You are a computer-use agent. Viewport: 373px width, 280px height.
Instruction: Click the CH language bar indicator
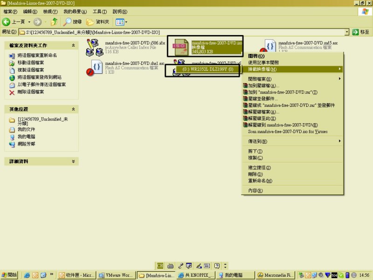[x=160, y=266]
